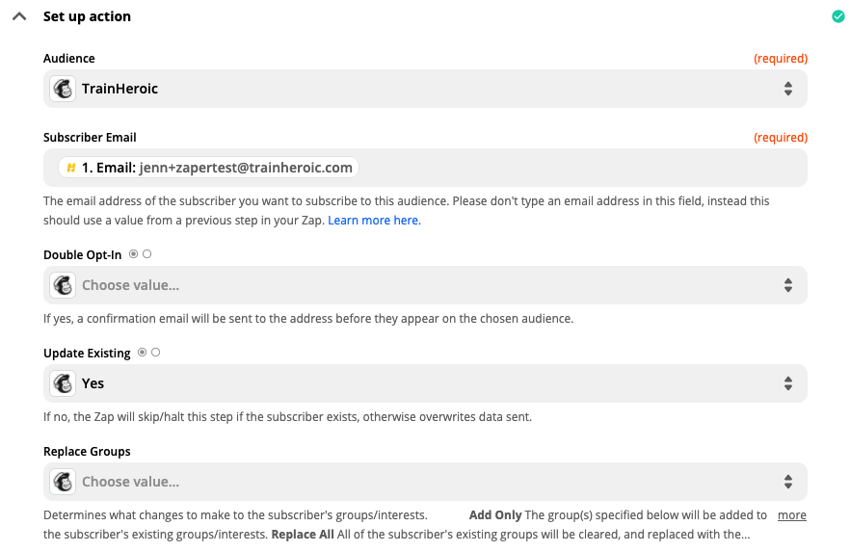Viewport: 850px width, 552px height.
Task: Click the green checkmark status icon
Action: click(838, 16)
